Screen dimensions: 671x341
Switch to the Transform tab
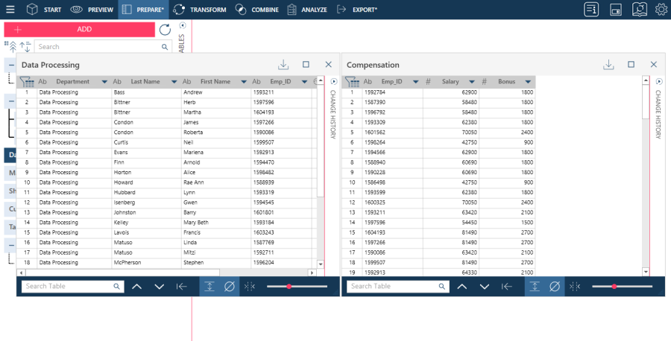coord(200,10)
